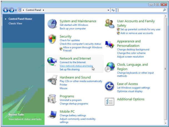The height and width of the screenshot is (127, 169).
Task: Click Change the color scheme
Action: tap(131, 53)
